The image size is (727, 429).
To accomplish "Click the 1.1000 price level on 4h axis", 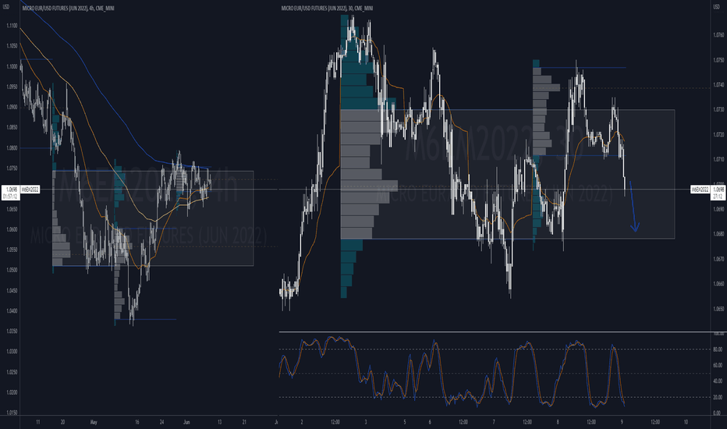I will (12, 66).
